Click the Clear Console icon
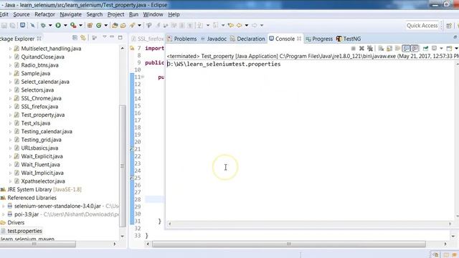Viewport: 459px width, 258px height. pos(381,49)
